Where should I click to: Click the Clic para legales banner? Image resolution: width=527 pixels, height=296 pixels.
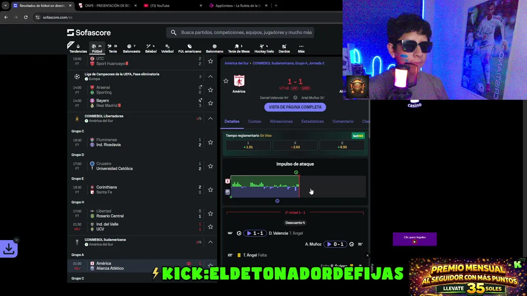pyautogui.click(x=415, y=239)
